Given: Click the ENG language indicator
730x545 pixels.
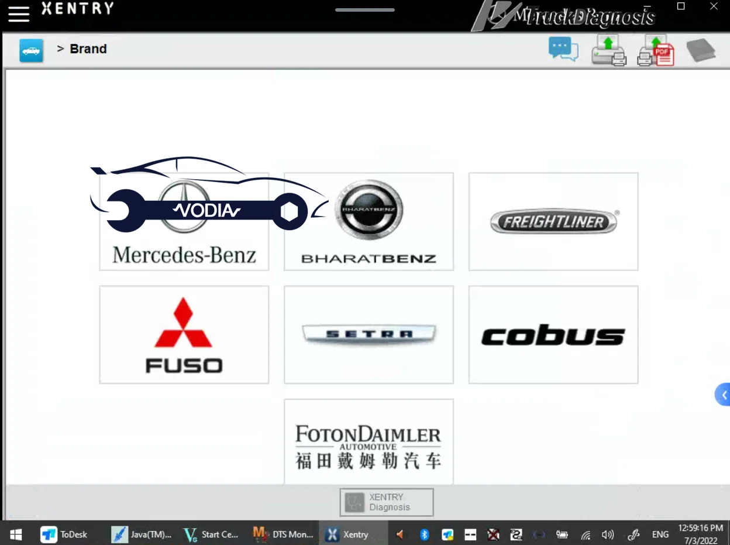Looking at the screenshot, I should (x=660, y=534).
